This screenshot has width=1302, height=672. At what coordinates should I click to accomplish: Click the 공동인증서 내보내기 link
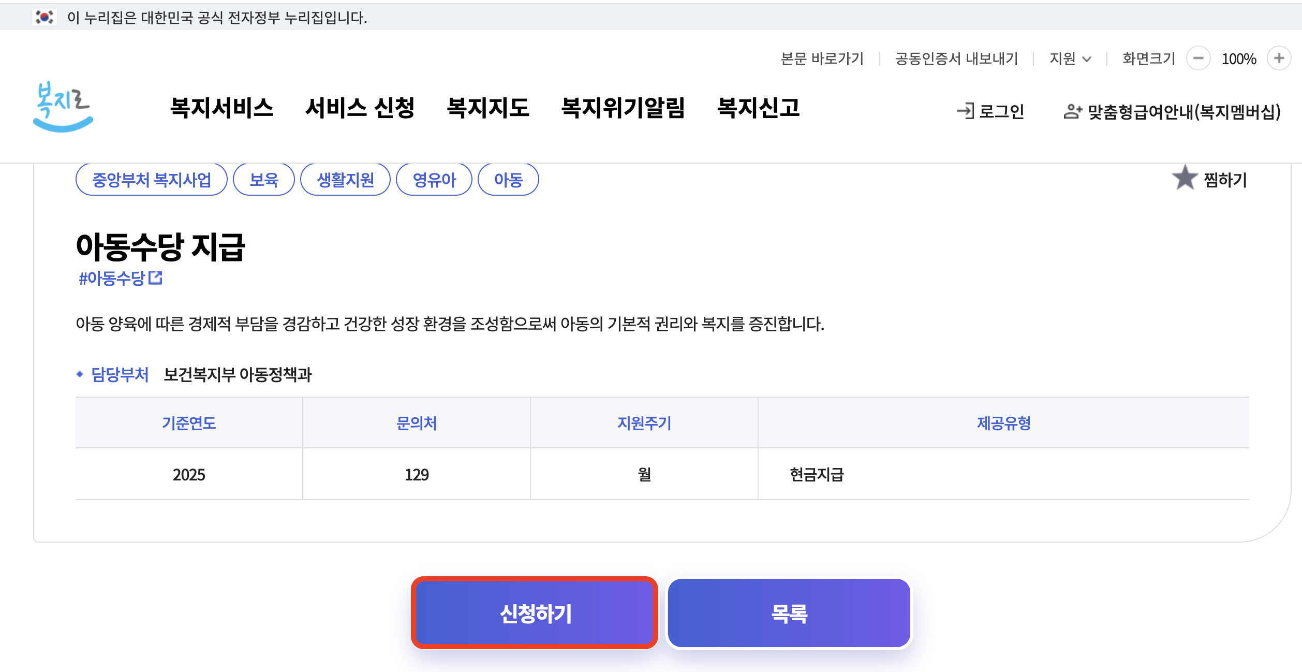[x=955, y=59]
